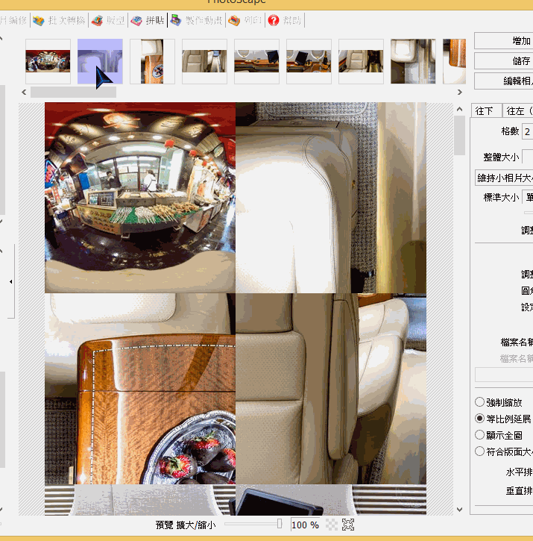Select the first street food thumbnail
Image resolution: width=533 pixels, height=541 pixels.
coord(48,61)
